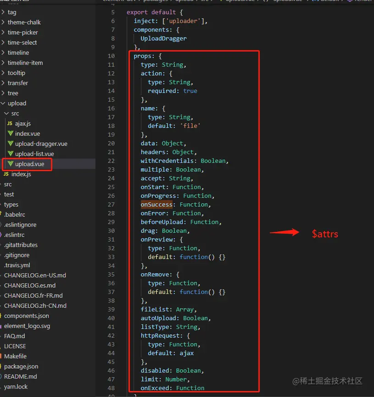Screen dimensions: 374x397
Task: Open ajax.js in the explorer
Action: coord(23,124)
